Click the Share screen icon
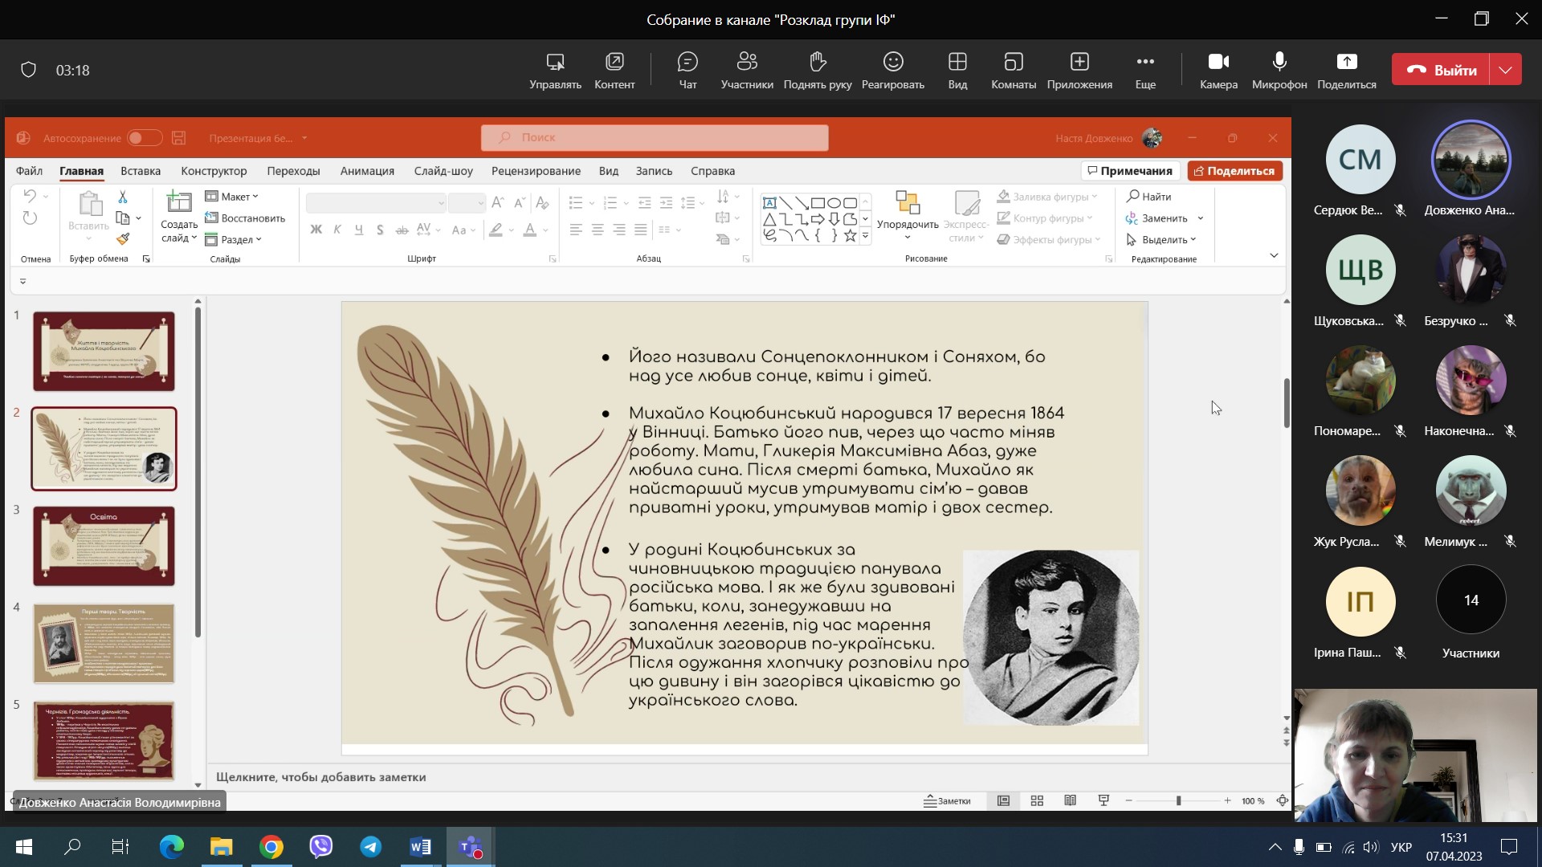This screenshot has width=1542, height=867. [1346, 63]
